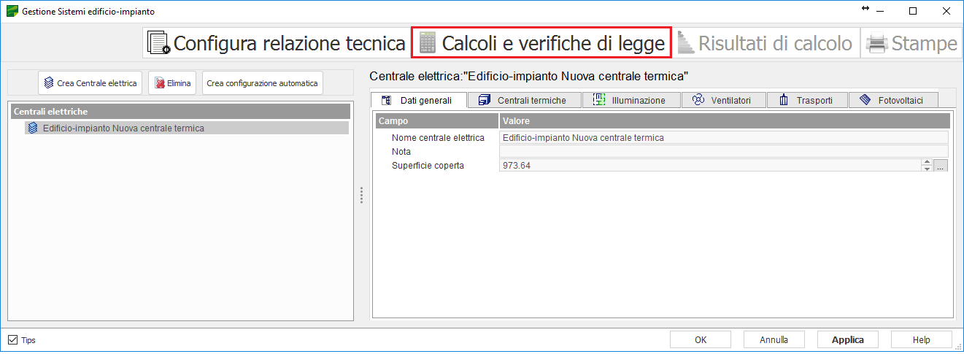Click Crea Centrale elettrica button
The image size is (964, 354).
90,83
